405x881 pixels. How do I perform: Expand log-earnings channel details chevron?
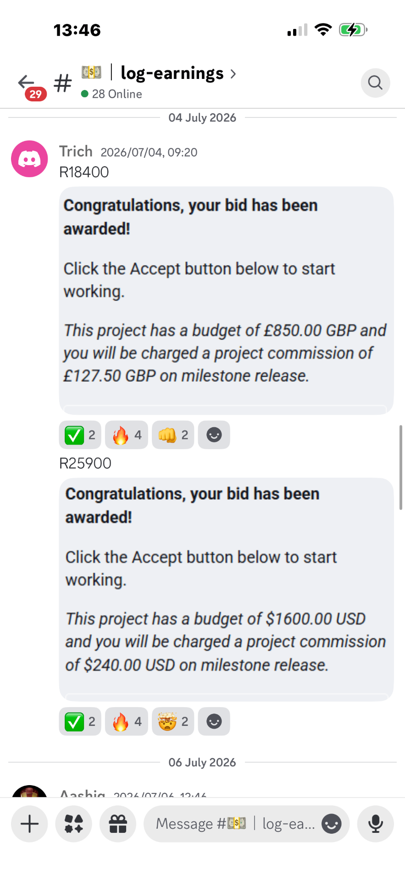[233, 74]
